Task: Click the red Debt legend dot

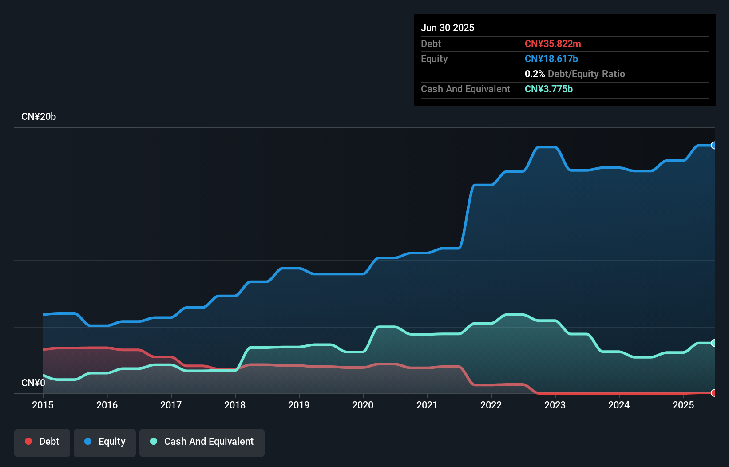Action: click(28, 441)
